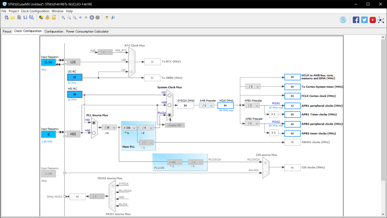Open the Facebook icon link
Screen dimensions: 387x218
(x=356, y=20)
